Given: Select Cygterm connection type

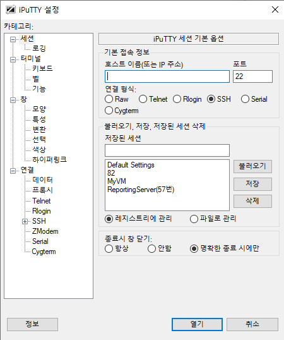Looking at the screenshot, I should (x=122, y=111).
